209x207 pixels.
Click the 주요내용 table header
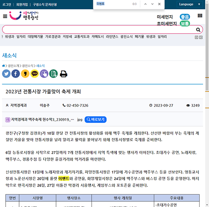click(177, 198)
